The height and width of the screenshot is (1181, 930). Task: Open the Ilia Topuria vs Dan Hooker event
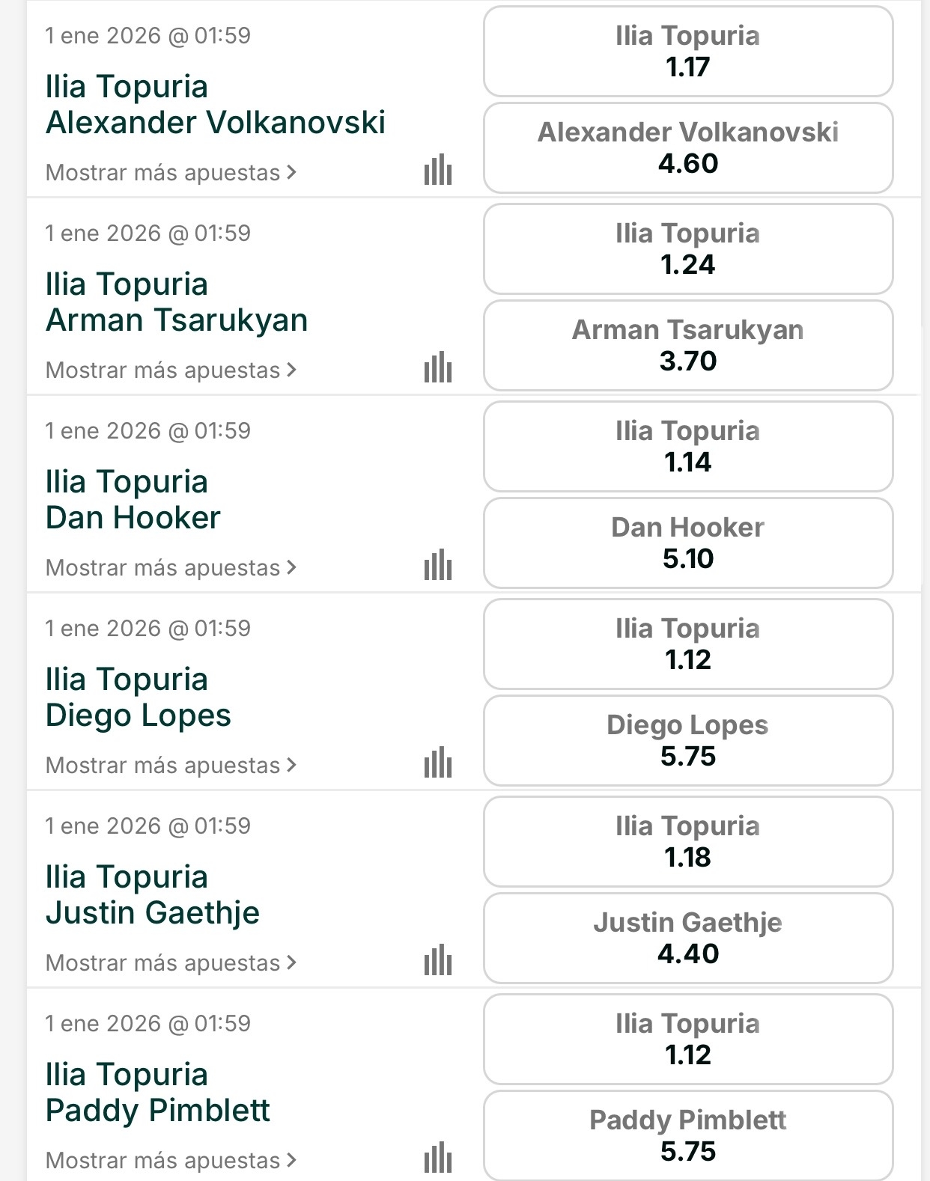pos(133,500)
